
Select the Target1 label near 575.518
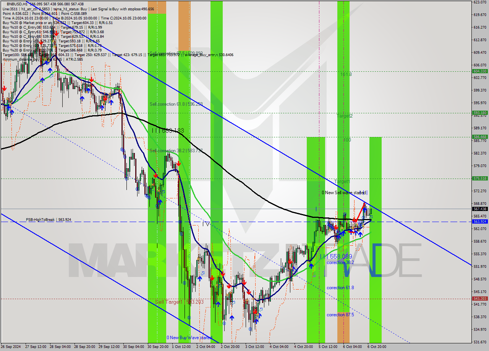[342, 182]
